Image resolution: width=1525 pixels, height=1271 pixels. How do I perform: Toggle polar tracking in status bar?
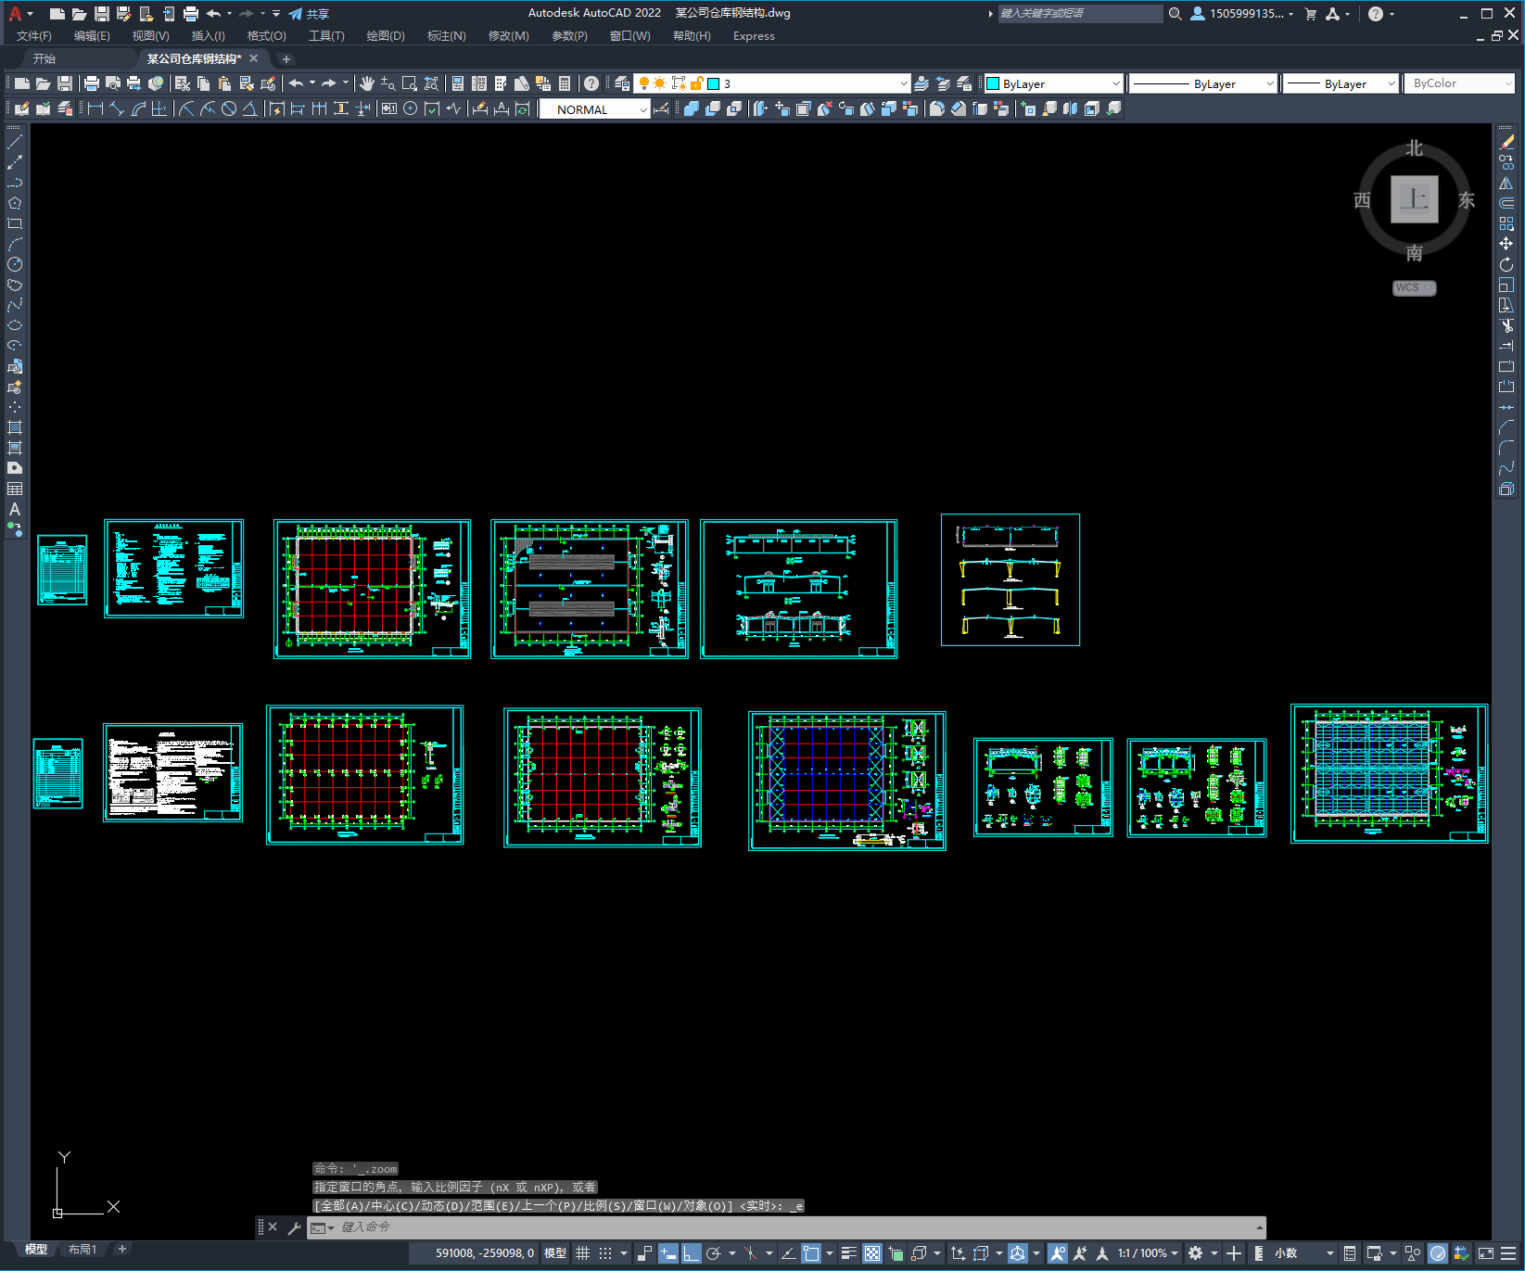pyautogui.click(x=713, y=1253)
